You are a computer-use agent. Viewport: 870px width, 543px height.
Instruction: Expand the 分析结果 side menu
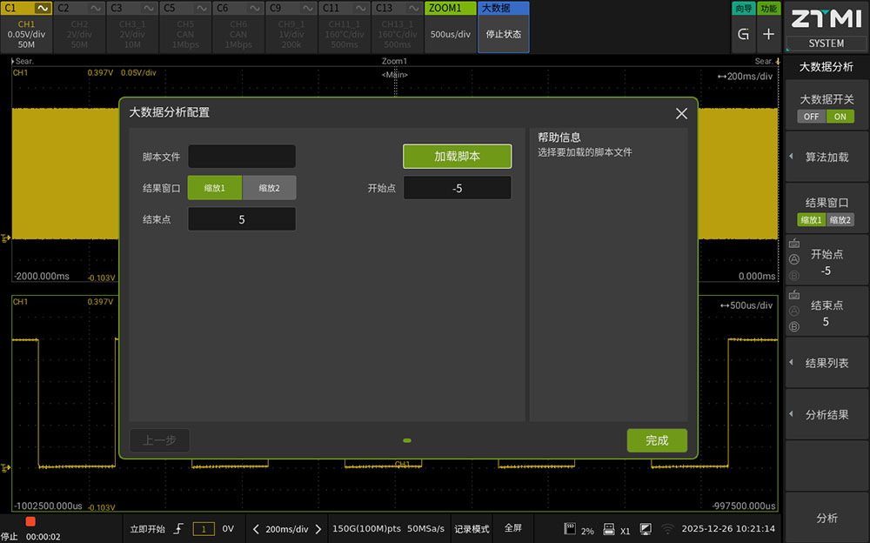826,415
